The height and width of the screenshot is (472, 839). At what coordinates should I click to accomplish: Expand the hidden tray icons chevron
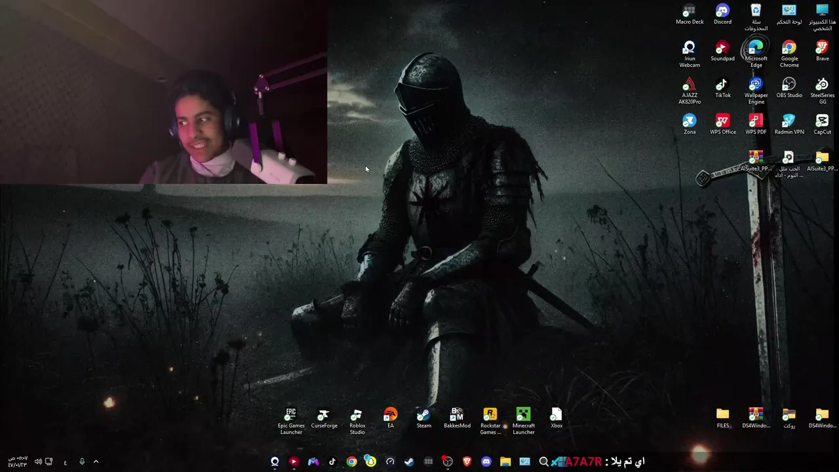tap(96, 462)
